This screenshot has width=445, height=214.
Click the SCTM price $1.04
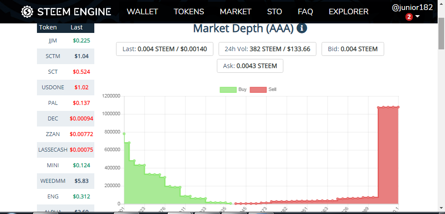tap(81, 56)
